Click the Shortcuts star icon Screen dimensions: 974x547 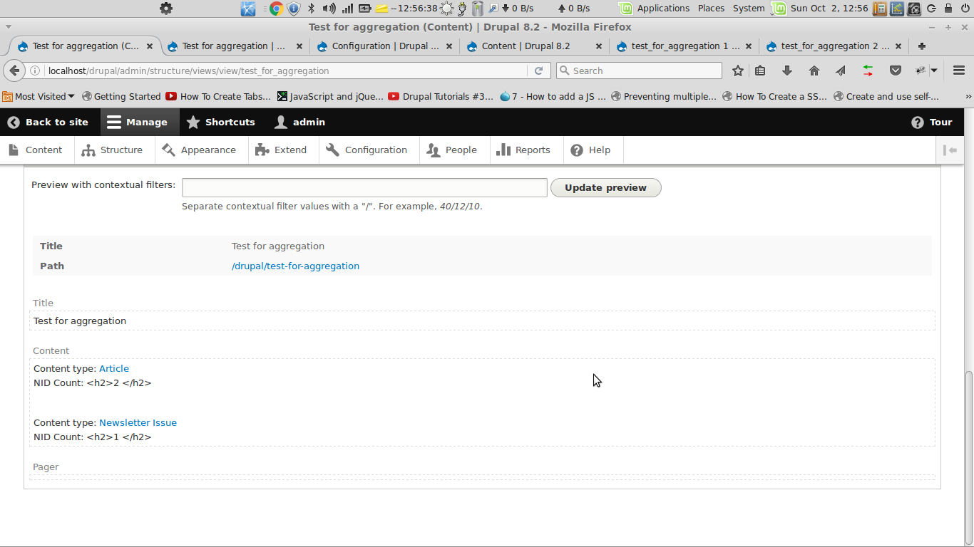click(x=193, y=122)
